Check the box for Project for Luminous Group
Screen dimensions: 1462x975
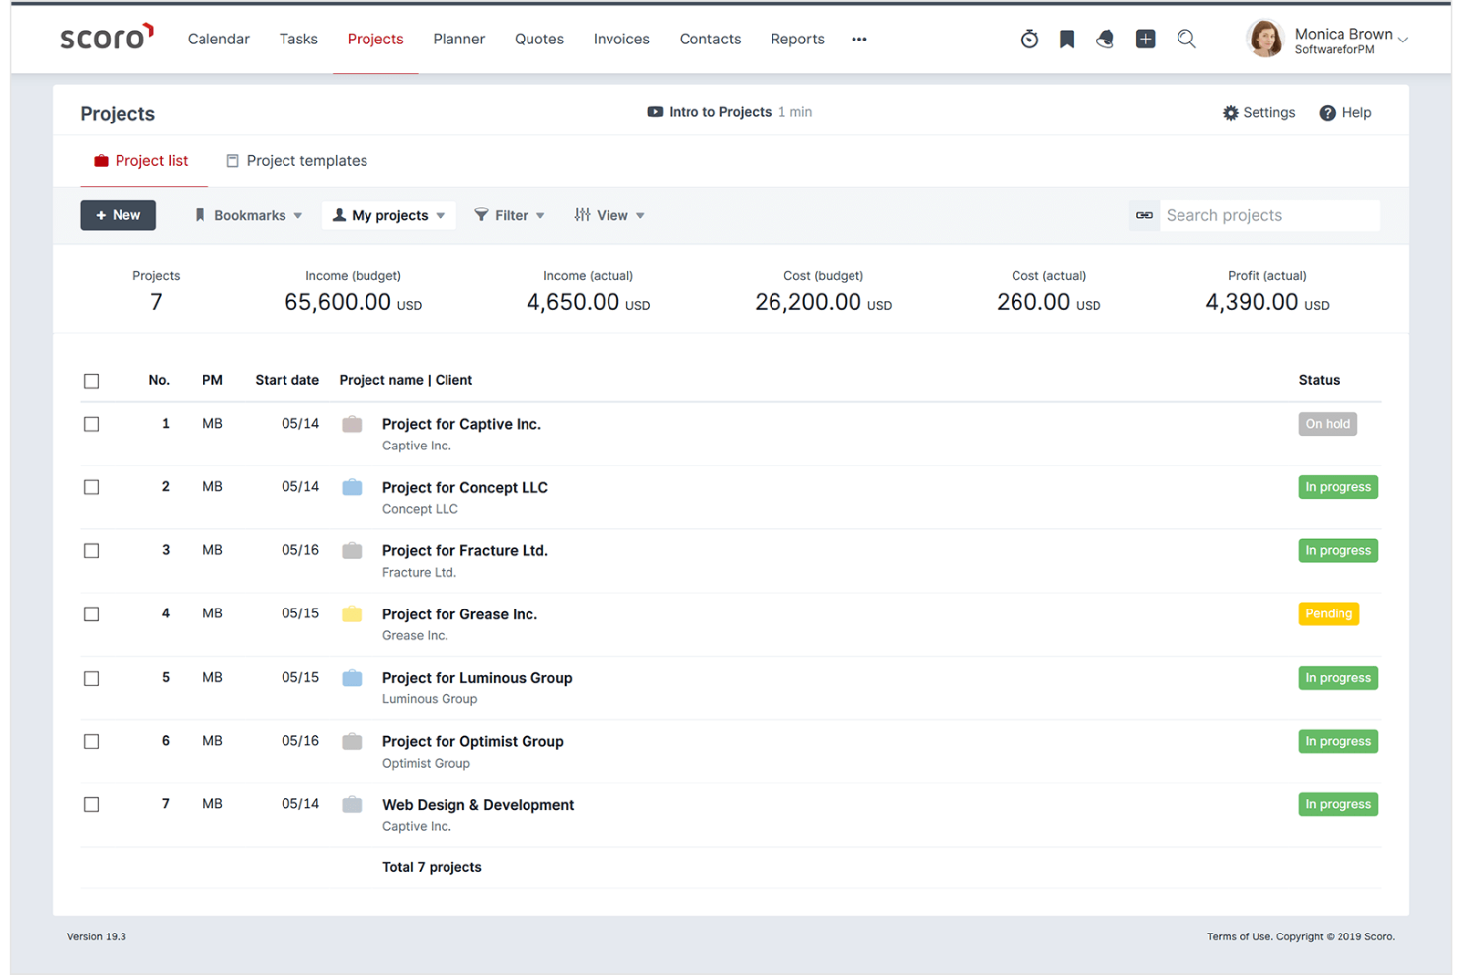click(92, 678)
